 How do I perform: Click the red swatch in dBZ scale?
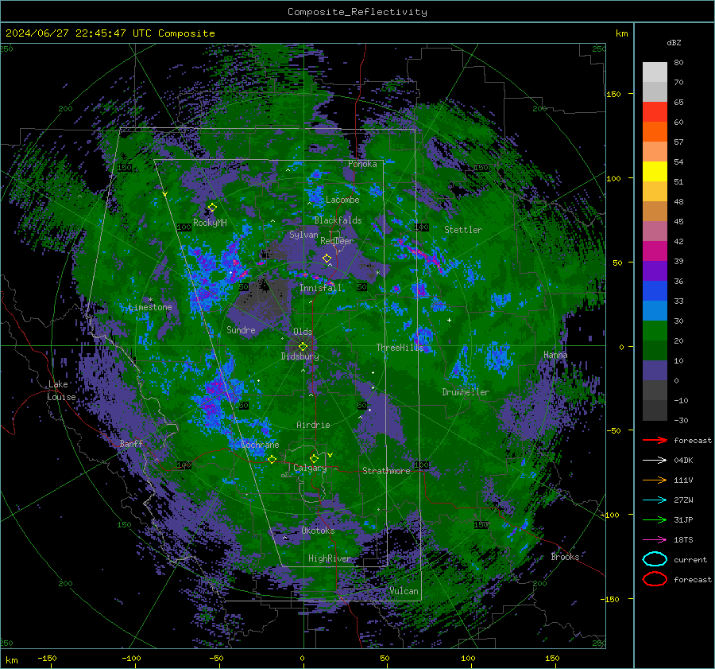(x=655, y=112)
